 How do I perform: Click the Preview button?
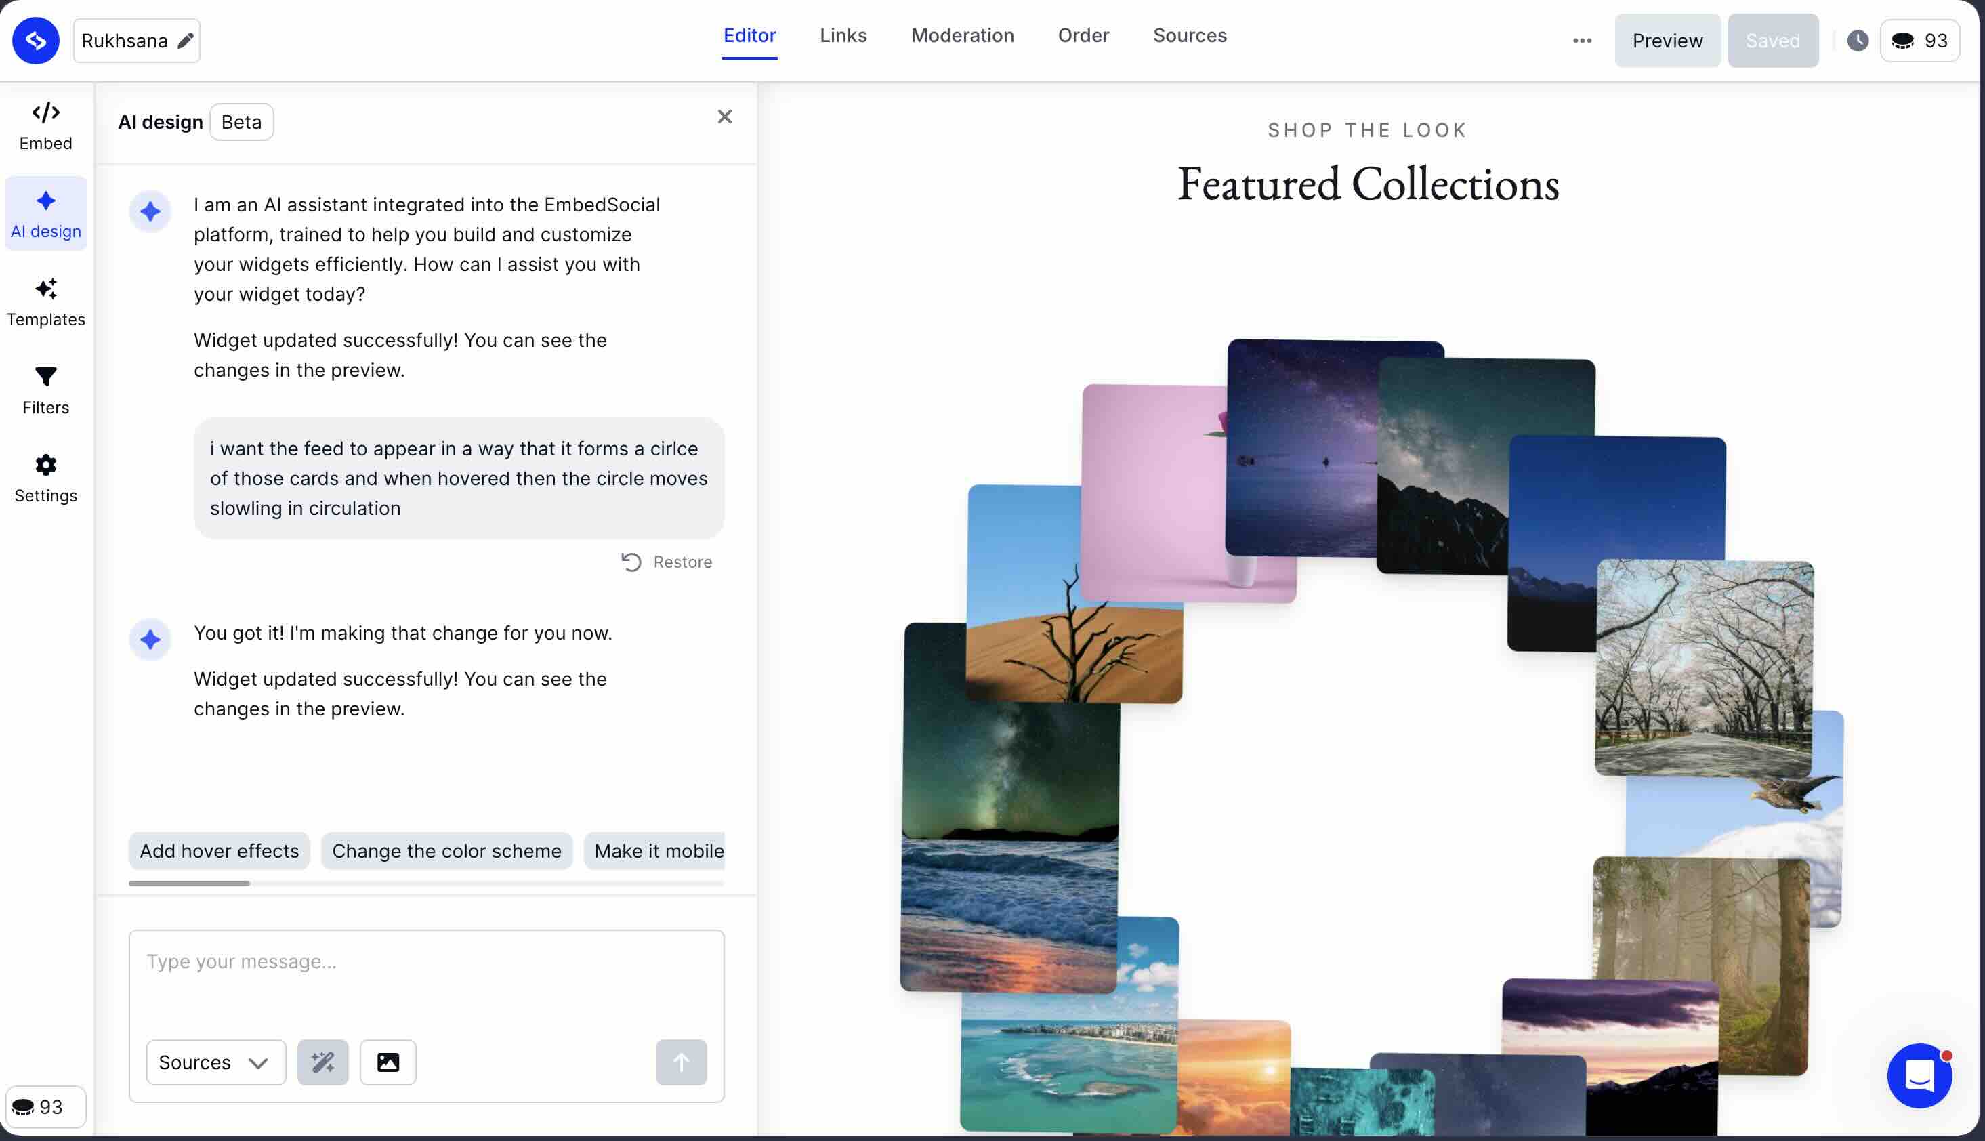[1667, 41]
